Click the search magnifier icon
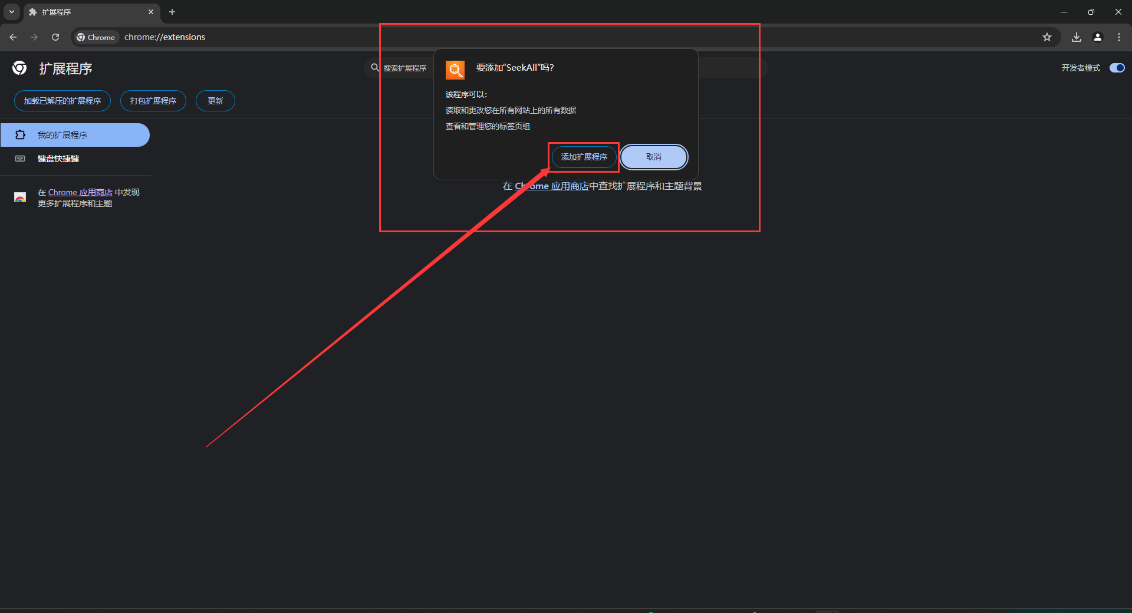Screen dimensions: 1132x613 [375, 68]
